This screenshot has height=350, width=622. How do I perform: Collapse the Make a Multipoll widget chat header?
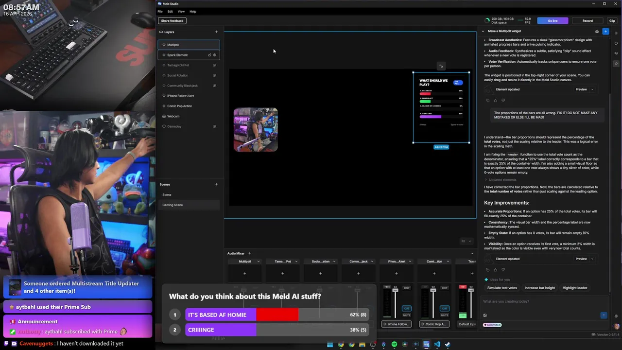coord(483,31)
